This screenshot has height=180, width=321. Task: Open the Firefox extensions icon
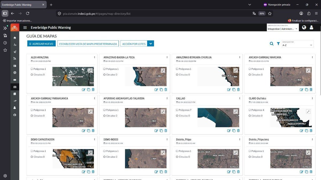(309, 13)
